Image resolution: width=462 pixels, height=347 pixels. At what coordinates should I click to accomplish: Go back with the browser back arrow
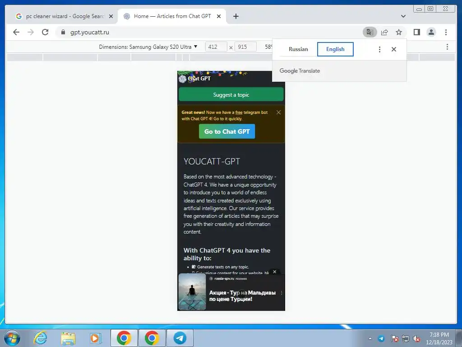tap(16, 32)
